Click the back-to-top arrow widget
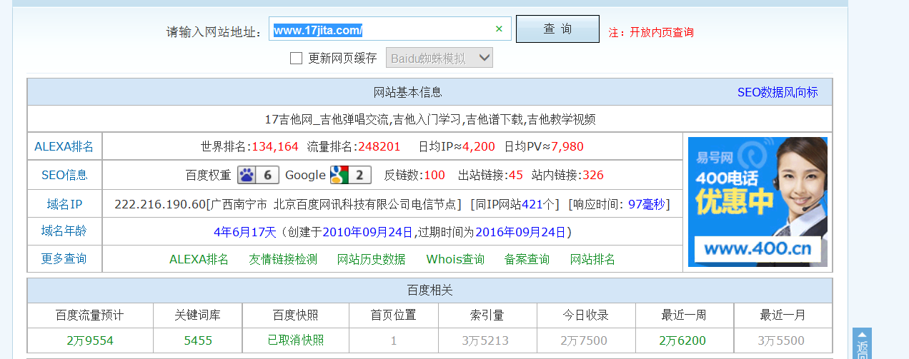This screenshot has width=909, height=359. tap(862, 344)
